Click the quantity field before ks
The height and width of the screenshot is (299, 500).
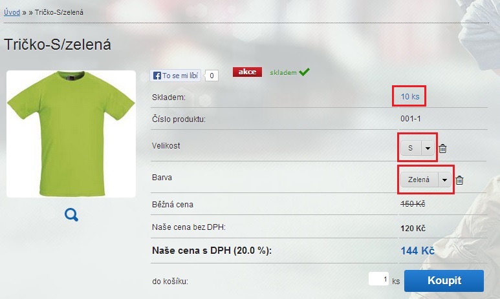coord(378,279)
